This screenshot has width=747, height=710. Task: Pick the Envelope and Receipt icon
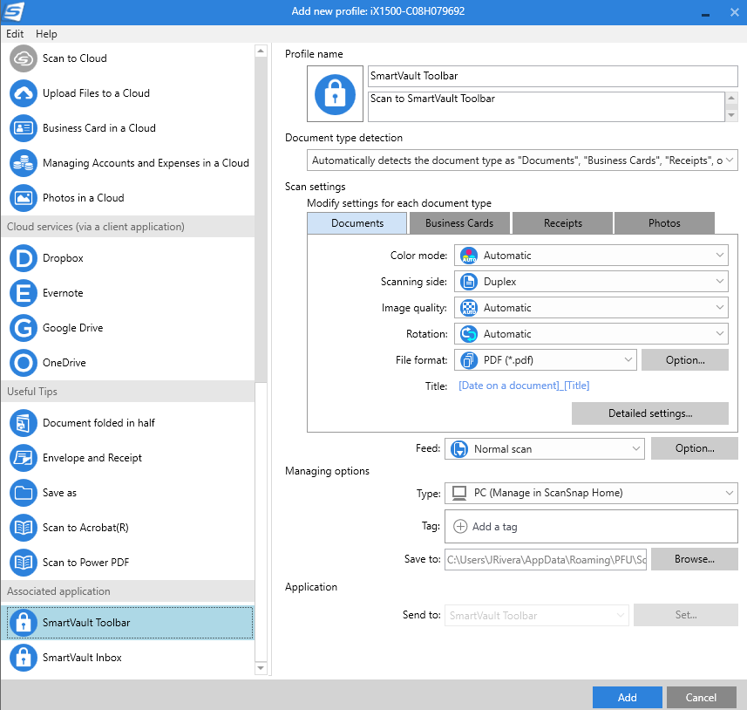point(24,458)
